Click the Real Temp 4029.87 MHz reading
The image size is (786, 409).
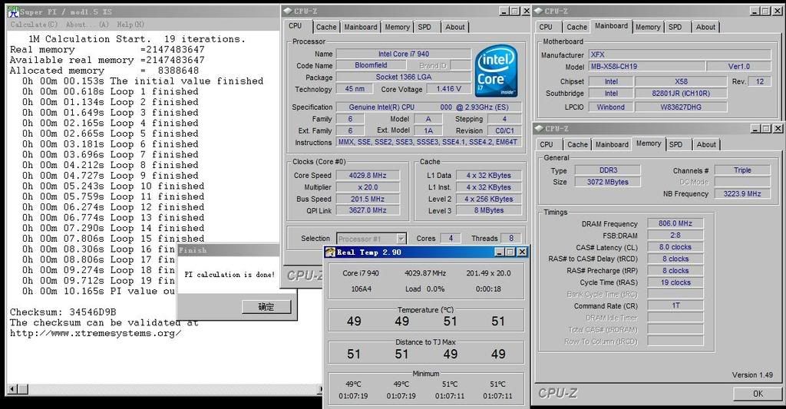tap(425, 273)
